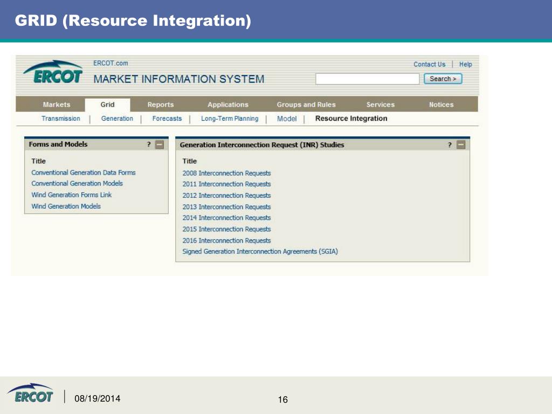Select the Grid tab
The height and width of the screenshot is (414, 552).
(107, 105)
